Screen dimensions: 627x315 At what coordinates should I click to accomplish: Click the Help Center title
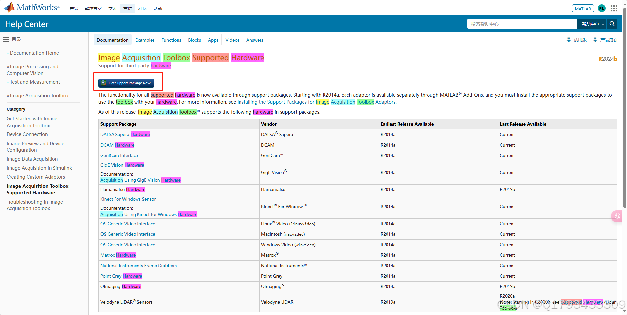pos(27,24)
